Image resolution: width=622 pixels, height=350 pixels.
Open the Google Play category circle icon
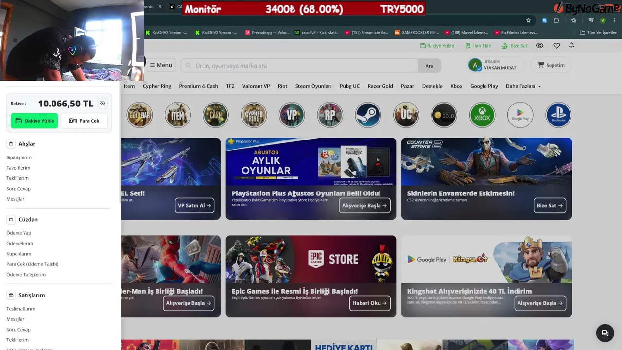click(520, 115)
